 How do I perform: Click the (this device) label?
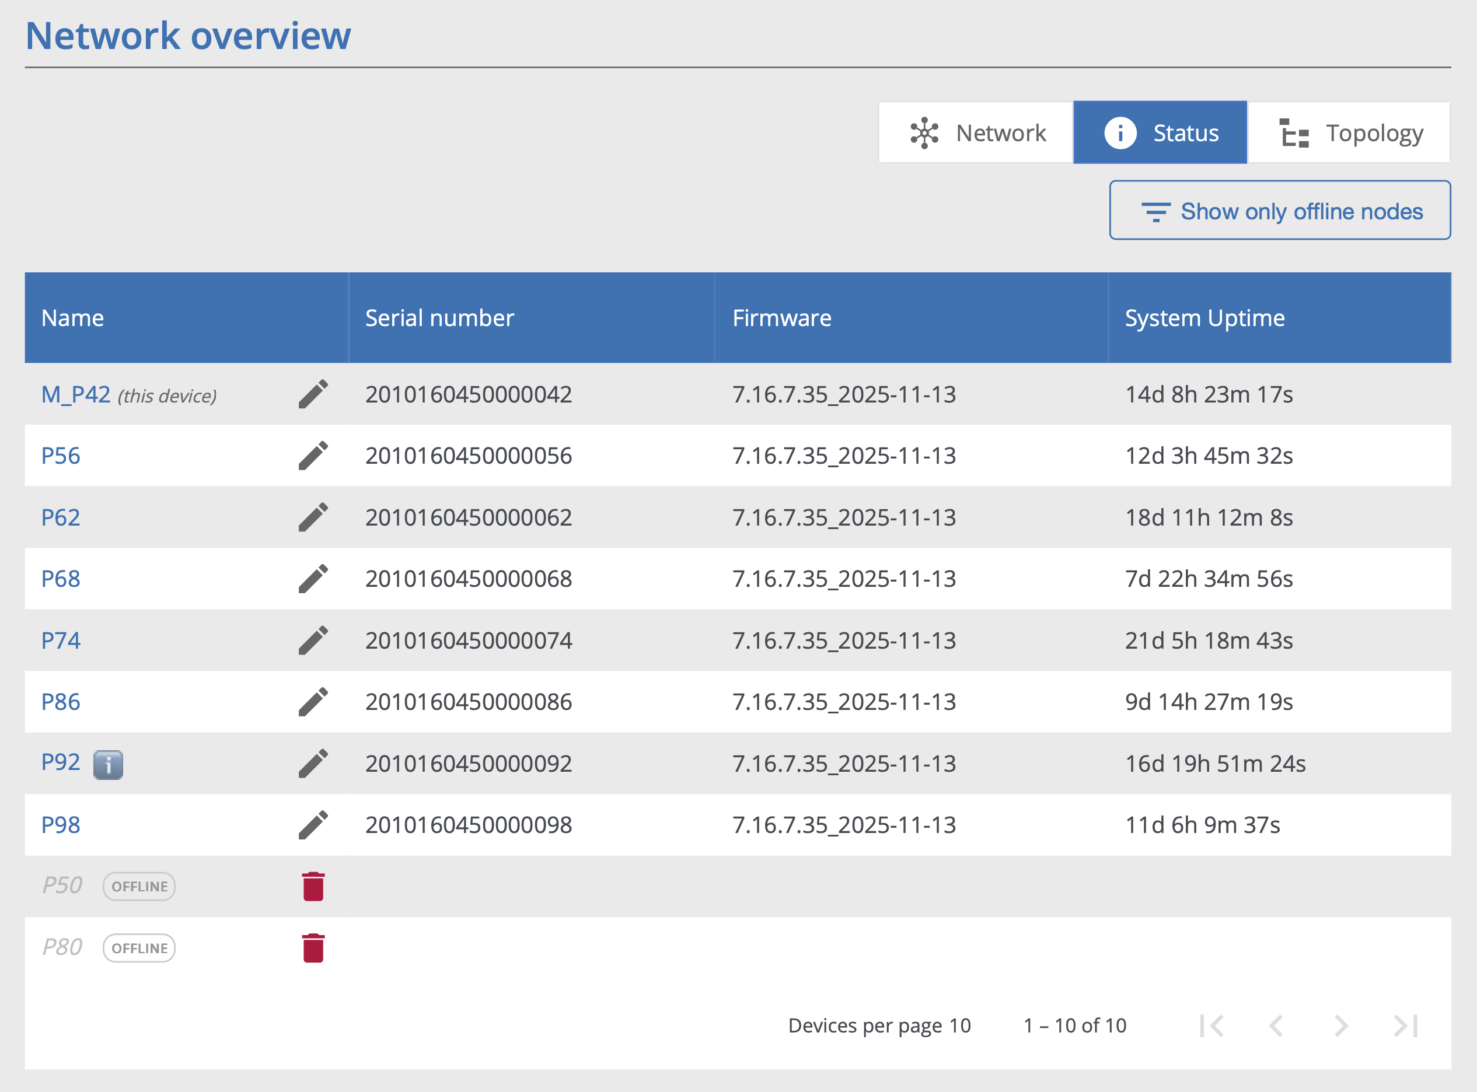point(167,396)
